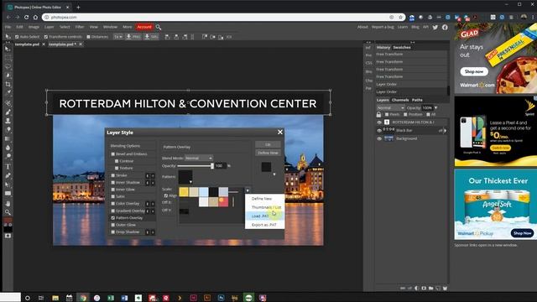Screen dimensions: 537x302
Task: Select the Hand tool
Action: point(8,203)
